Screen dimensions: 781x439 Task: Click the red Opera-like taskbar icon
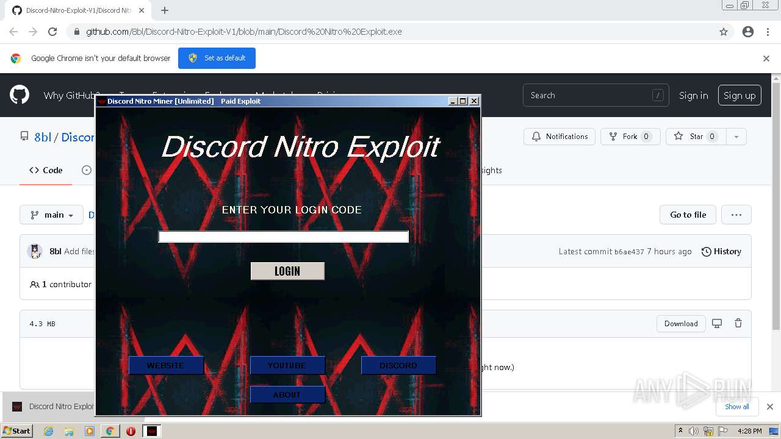pos(131,431)
